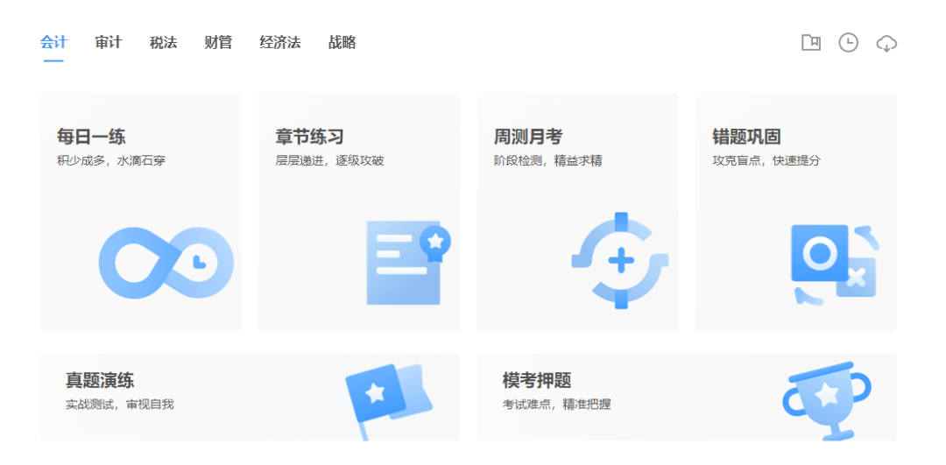Click the document with star badge illustration
Image resolution: width=946 pixels, height=465 pixels.
pyautogui.click(x=408, y=263)
